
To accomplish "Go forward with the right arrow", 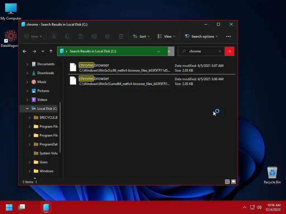I will (34, 51).
